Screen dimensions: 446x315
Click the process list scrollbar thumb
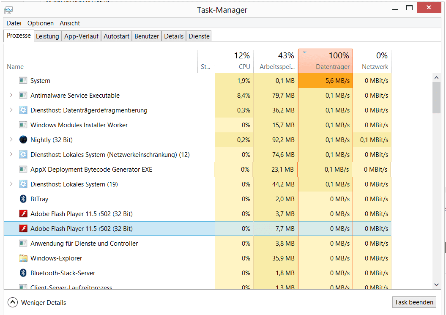[x=437, y=98]
